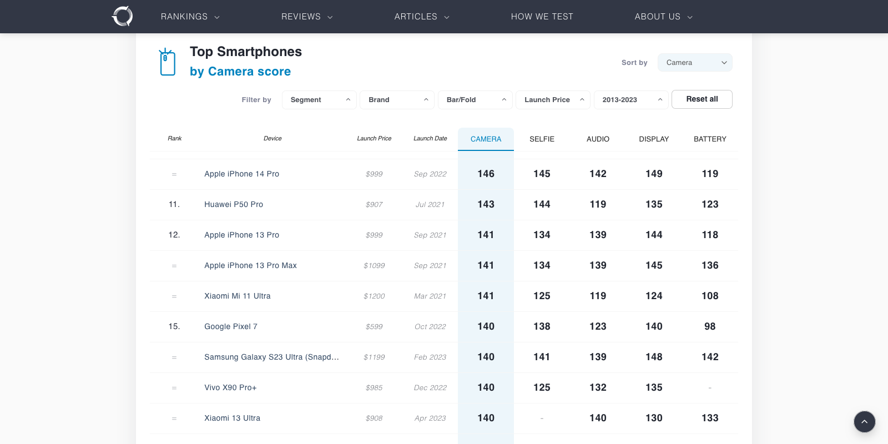Expand the Launch Price filter
Screen dimensions: 888x444
pyautogui.click(x=553, y=100)
